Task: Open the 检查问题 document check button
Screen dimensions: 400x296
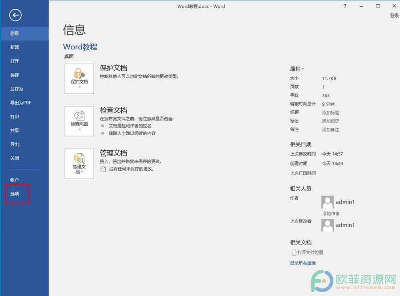Action: pos(80,121)
